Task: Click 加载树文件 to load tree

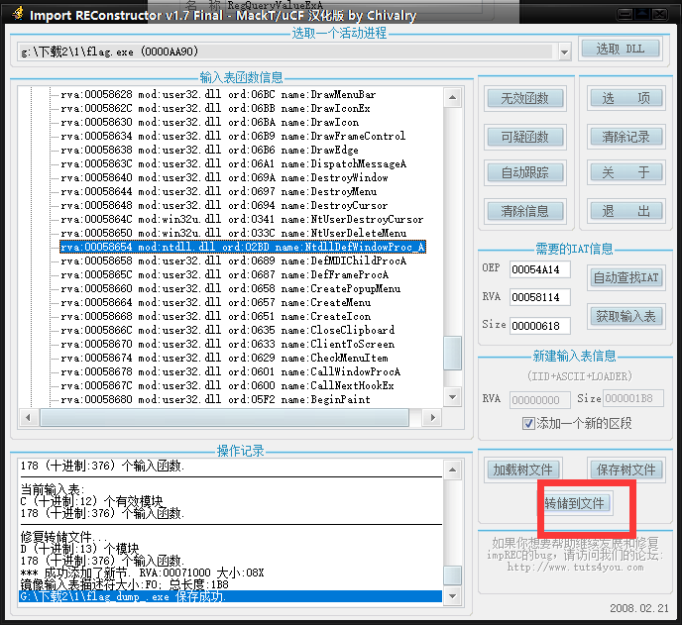Action: (x=524, y=469)
